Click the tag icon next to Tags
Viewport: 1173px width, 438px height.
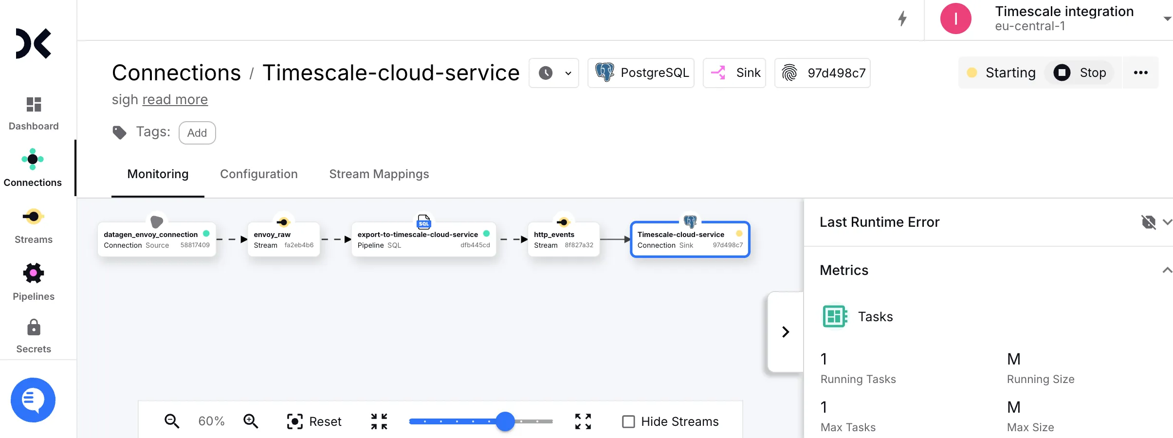click(x=119, y=132)
